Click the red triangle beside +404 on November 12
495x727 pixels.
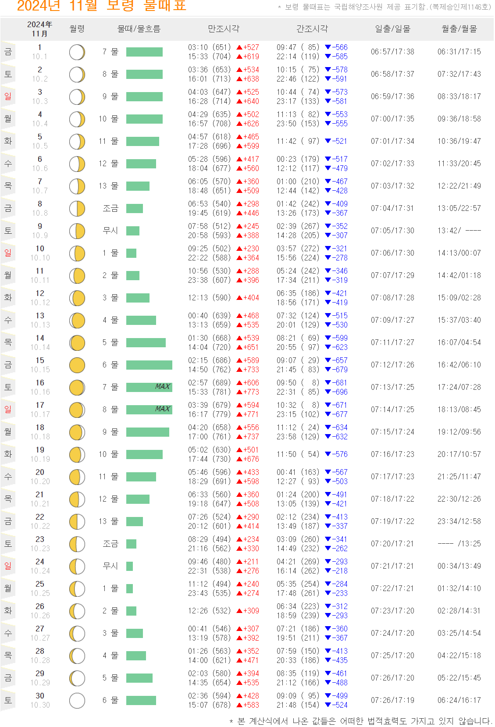click(x=239, y=298)
